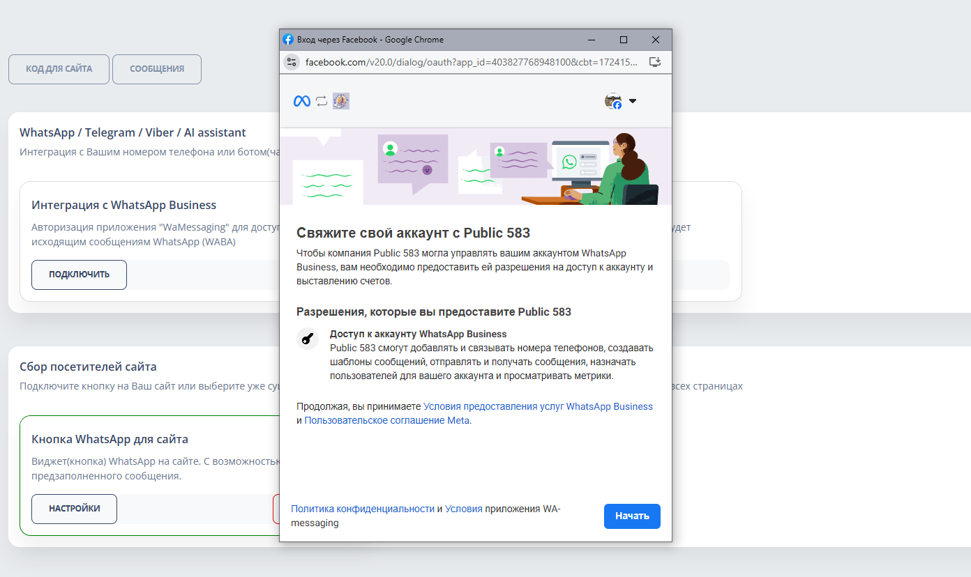View site information icon in address bar

click(292, 62)
